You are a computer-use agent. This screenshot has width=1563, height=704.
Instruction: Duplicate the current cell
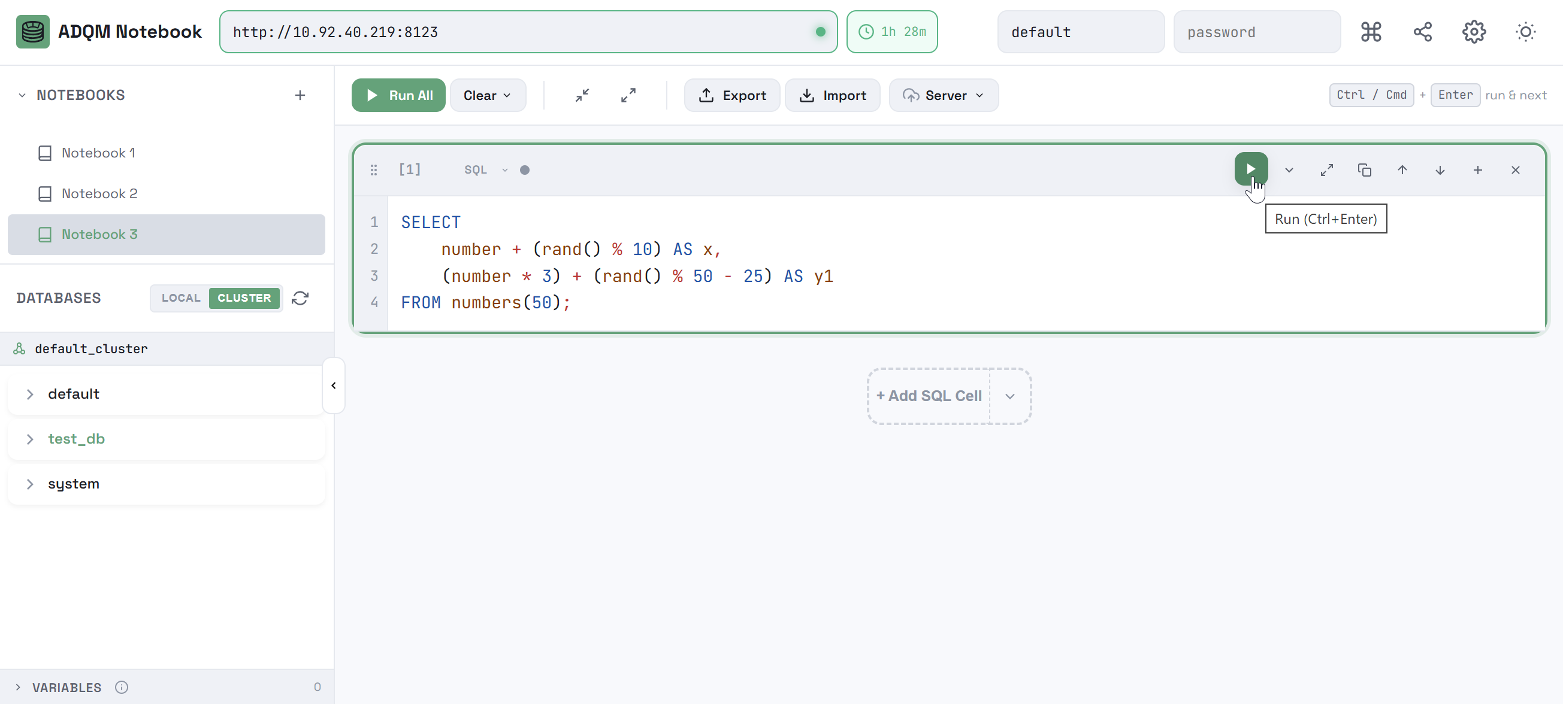1365,170
